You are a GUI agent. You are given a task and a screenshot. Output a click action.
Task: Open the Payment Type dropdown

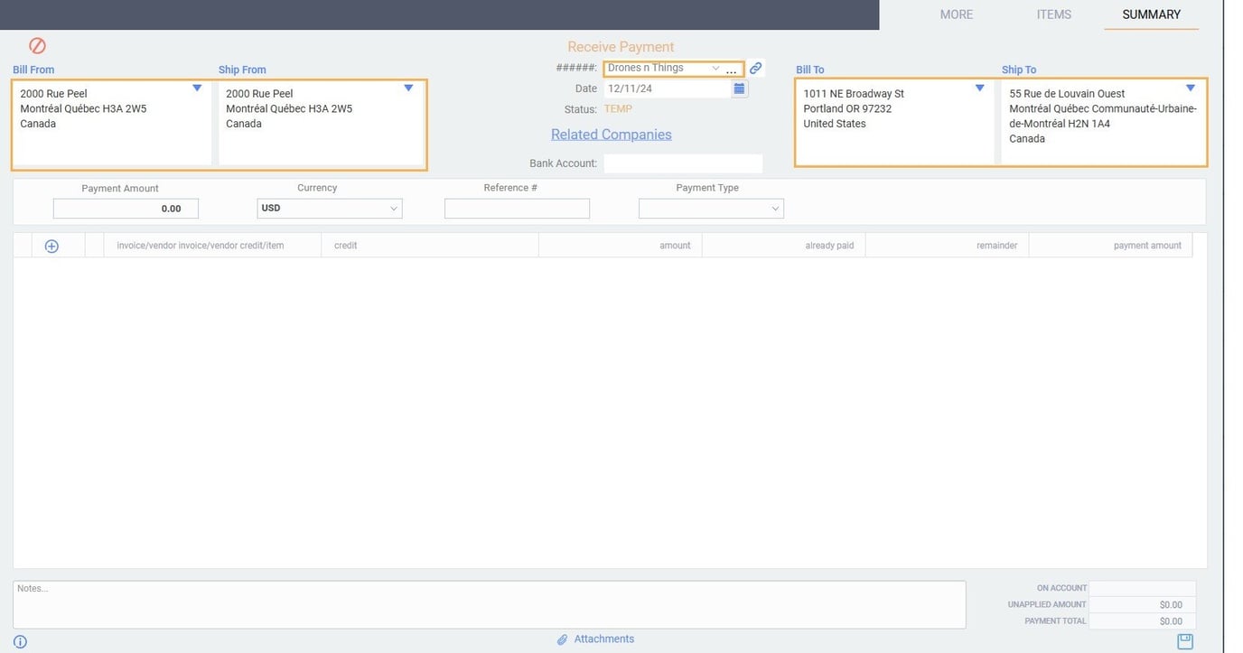[x=774, y=208]
